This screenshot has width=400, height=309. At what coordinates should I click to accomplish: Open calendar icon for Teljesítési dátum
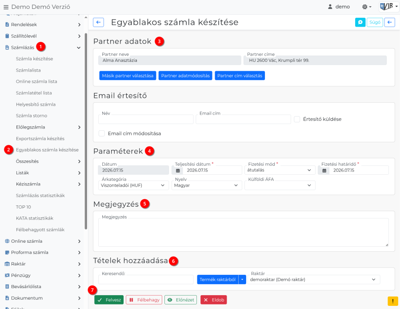click(178, 170)
